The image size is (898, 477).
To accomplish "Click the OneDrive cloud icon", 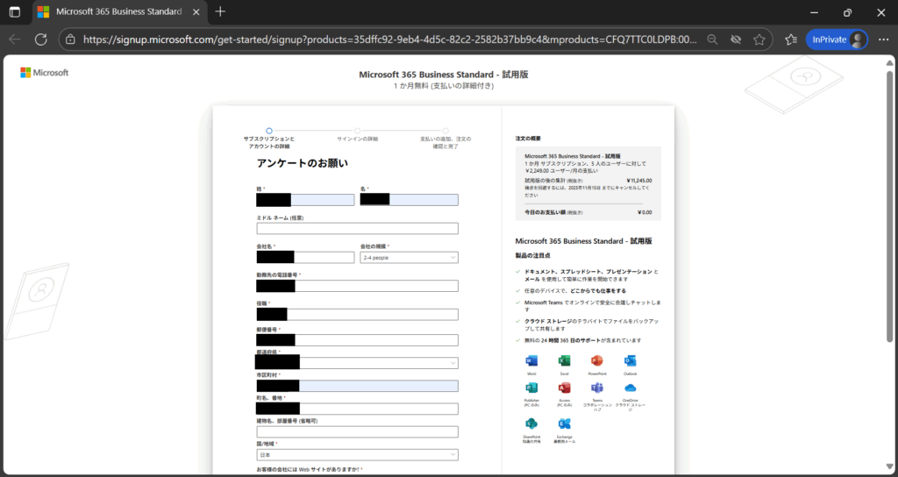I will click(x=630, y=388).
